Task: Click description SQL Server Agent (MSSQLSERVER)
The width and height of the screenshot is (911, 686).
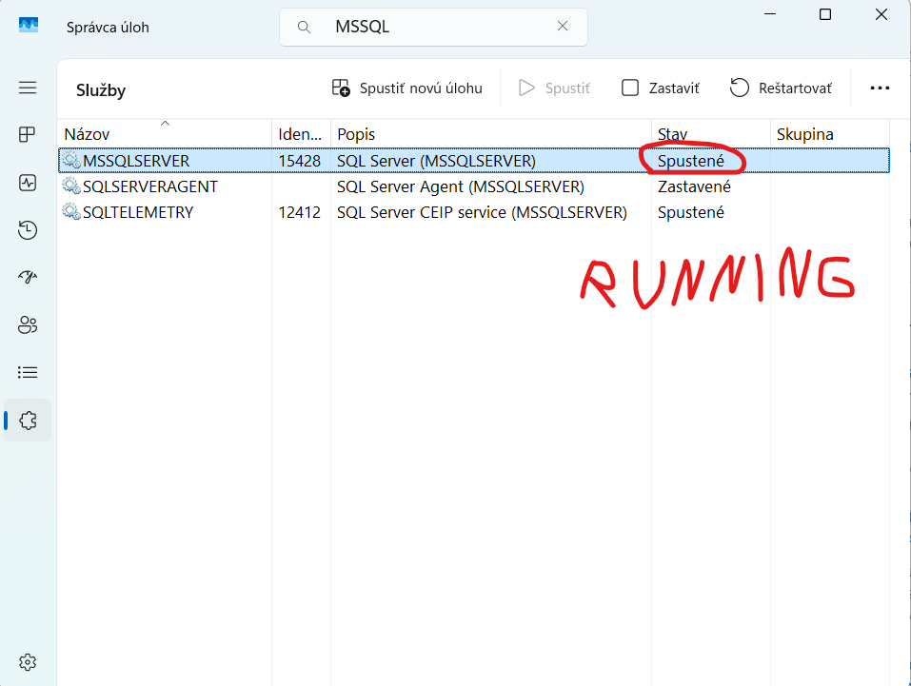Action: click(461, 187)
